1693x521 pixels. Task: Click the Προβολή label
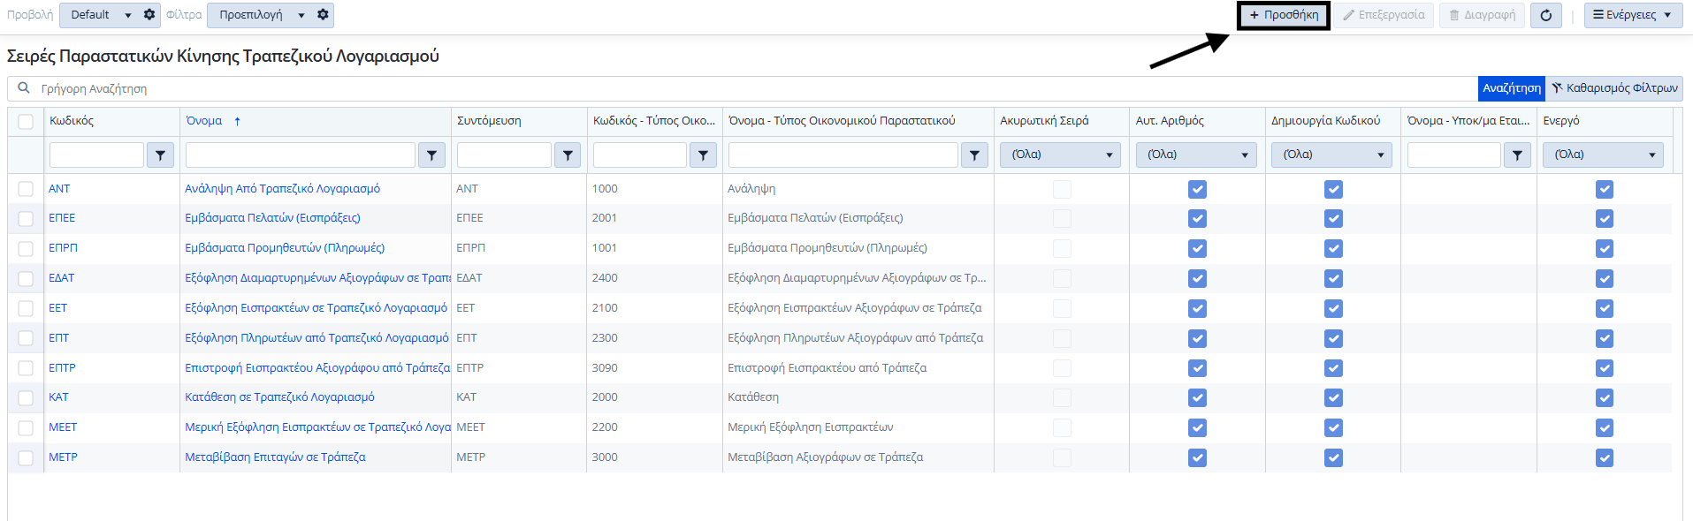30,15
